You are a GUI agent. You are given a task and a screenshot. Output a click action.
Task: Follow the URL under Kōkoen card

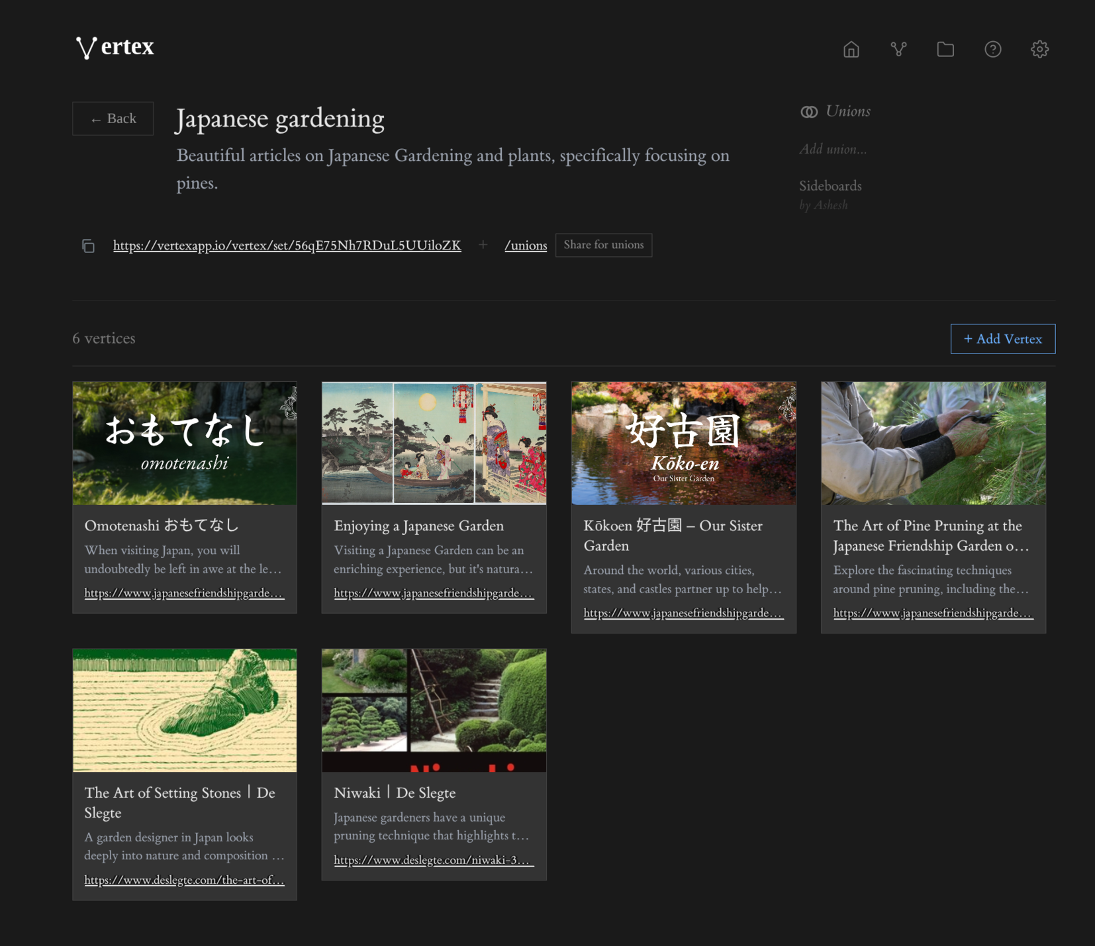point(683,613)
